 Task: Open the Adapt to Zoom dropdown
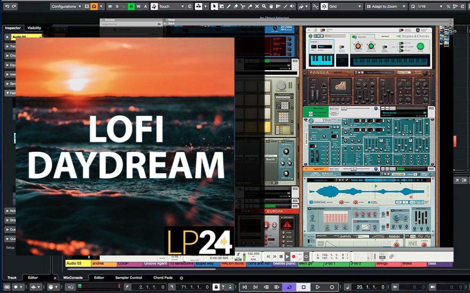(386, 6)
